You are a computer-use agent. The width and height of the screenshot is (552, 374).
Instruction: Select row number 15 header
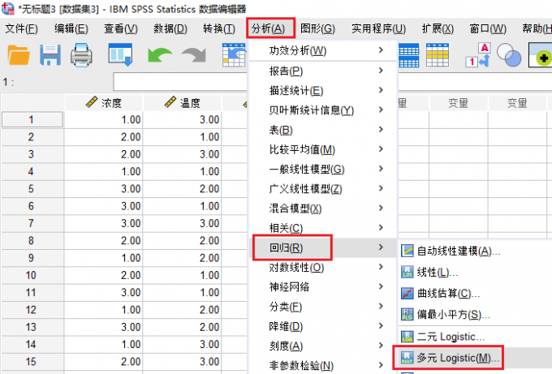point(32,362)
